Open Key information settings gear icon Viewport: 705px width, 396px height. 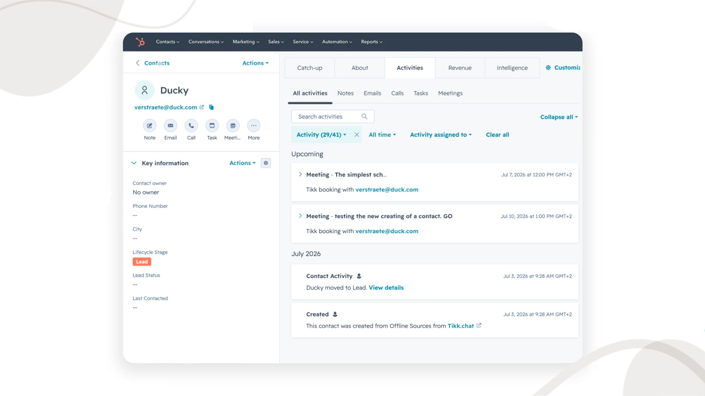click(x=266, y=163)
